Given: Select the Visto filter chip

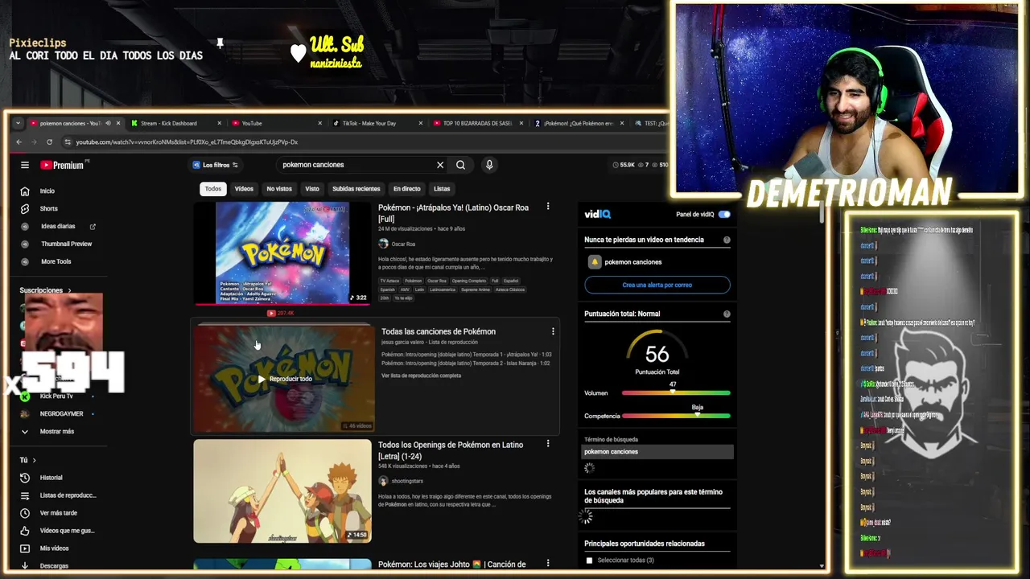Looking at the screenshot, I should click(312, 189).
